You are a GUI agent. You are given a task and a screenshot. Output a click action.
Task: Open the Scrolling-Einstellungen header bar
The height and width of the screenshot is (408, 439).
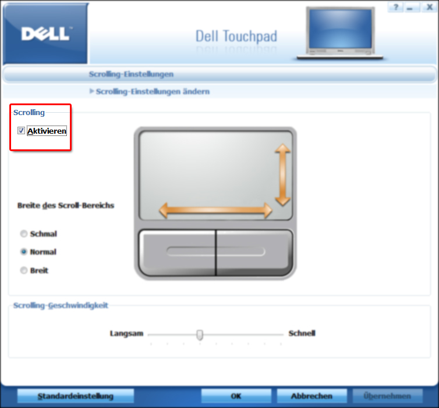click(220, 74)
